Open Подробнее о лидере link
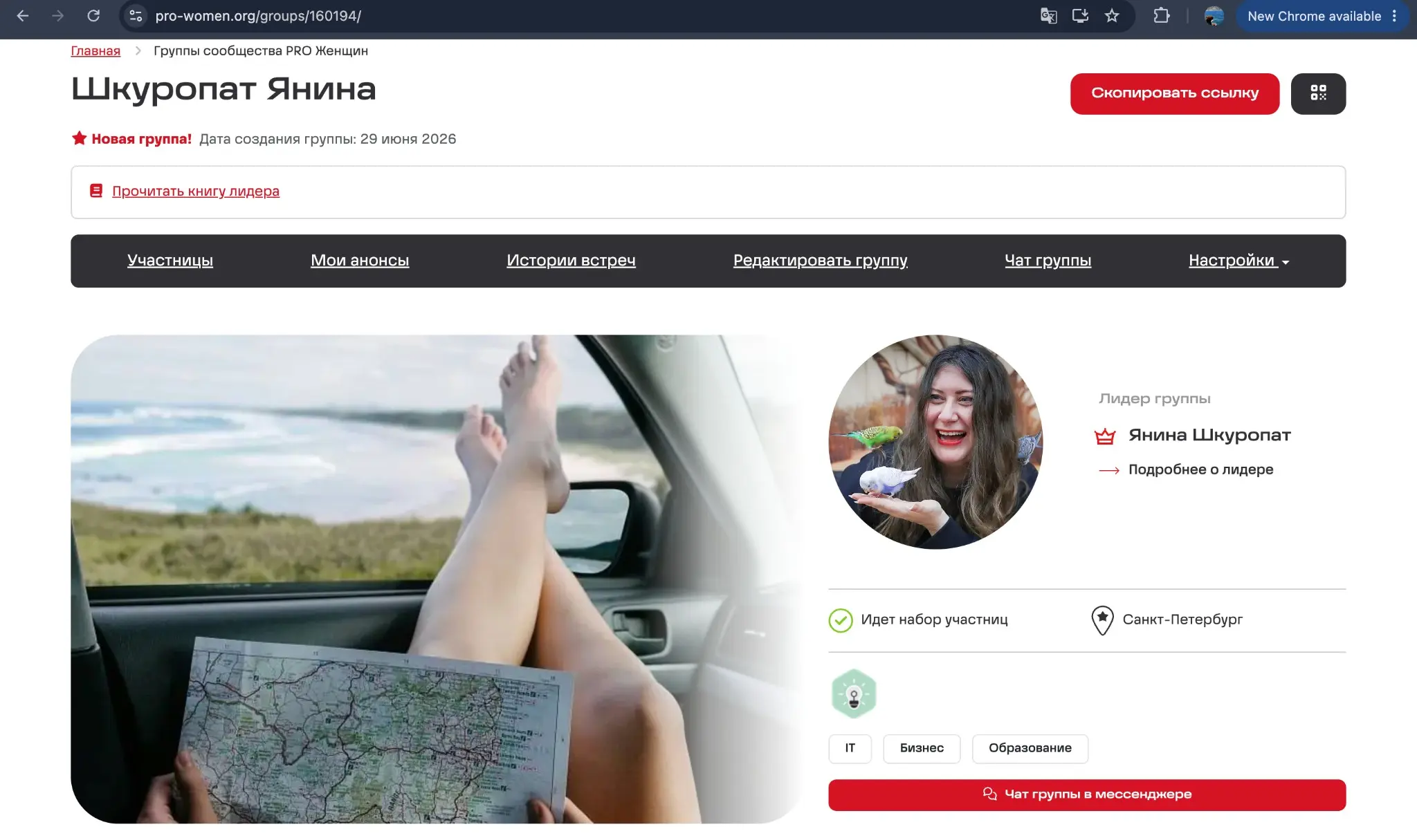The height and width of the screenshot is (838, 1417). [x=1200, y=469]
